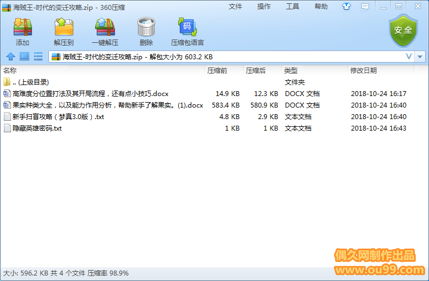Click the 删除 trash can icon

tap(146, 31)
